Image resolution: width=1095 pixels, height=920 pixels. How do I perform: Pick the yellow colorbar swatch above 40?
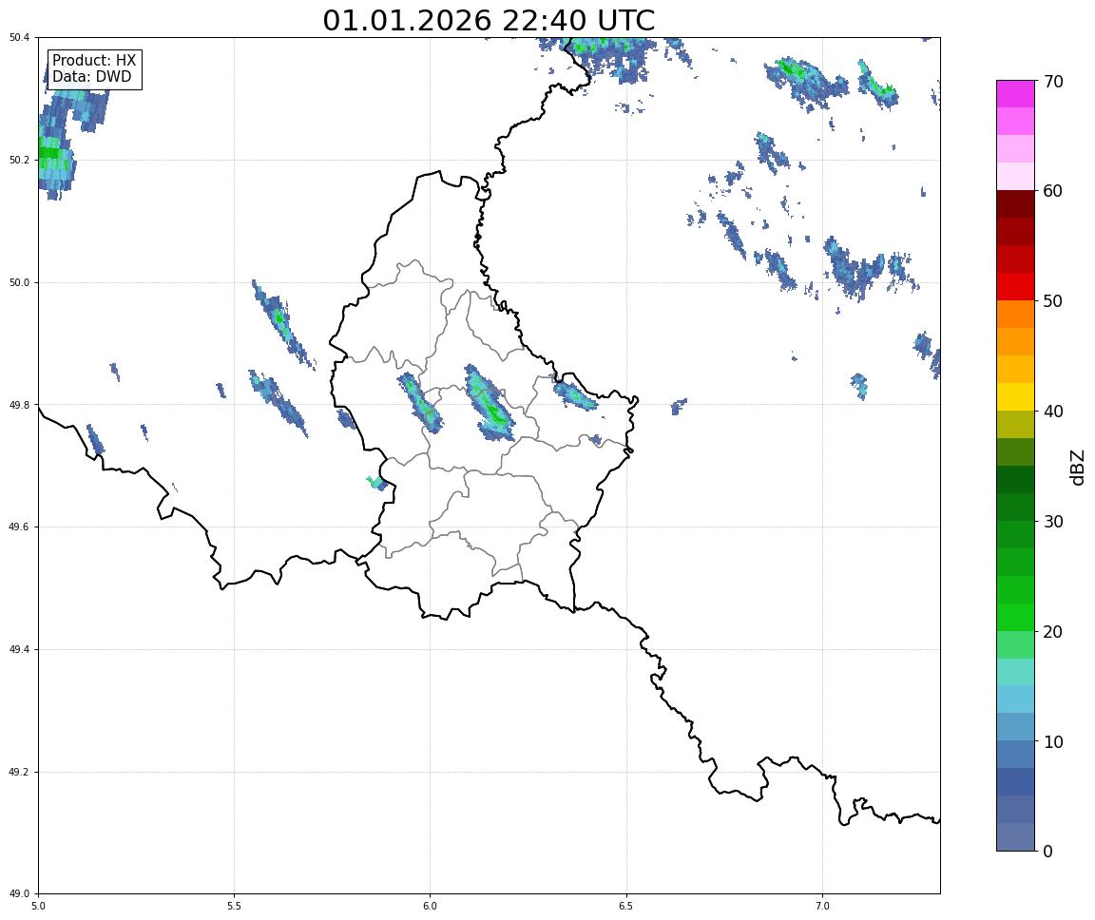pyautogui.click(x=1015, y=397)
